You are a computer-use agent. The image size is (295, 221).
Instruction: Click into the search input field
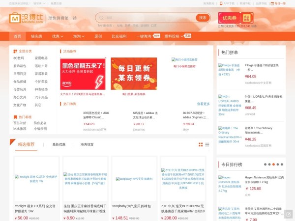[x=147, y=18]
